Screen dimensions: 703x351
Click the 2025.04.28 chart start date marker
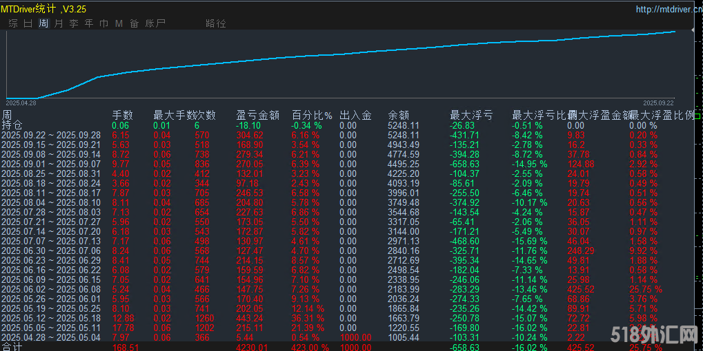pos(21,103)
